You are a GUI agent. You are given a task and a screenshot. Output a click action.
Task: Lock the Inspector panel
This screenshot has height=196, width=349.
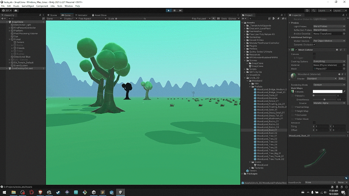pyautogui.click(x=344, y=15)
